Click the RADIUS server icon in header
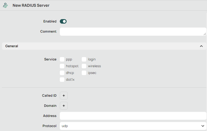 5,5
